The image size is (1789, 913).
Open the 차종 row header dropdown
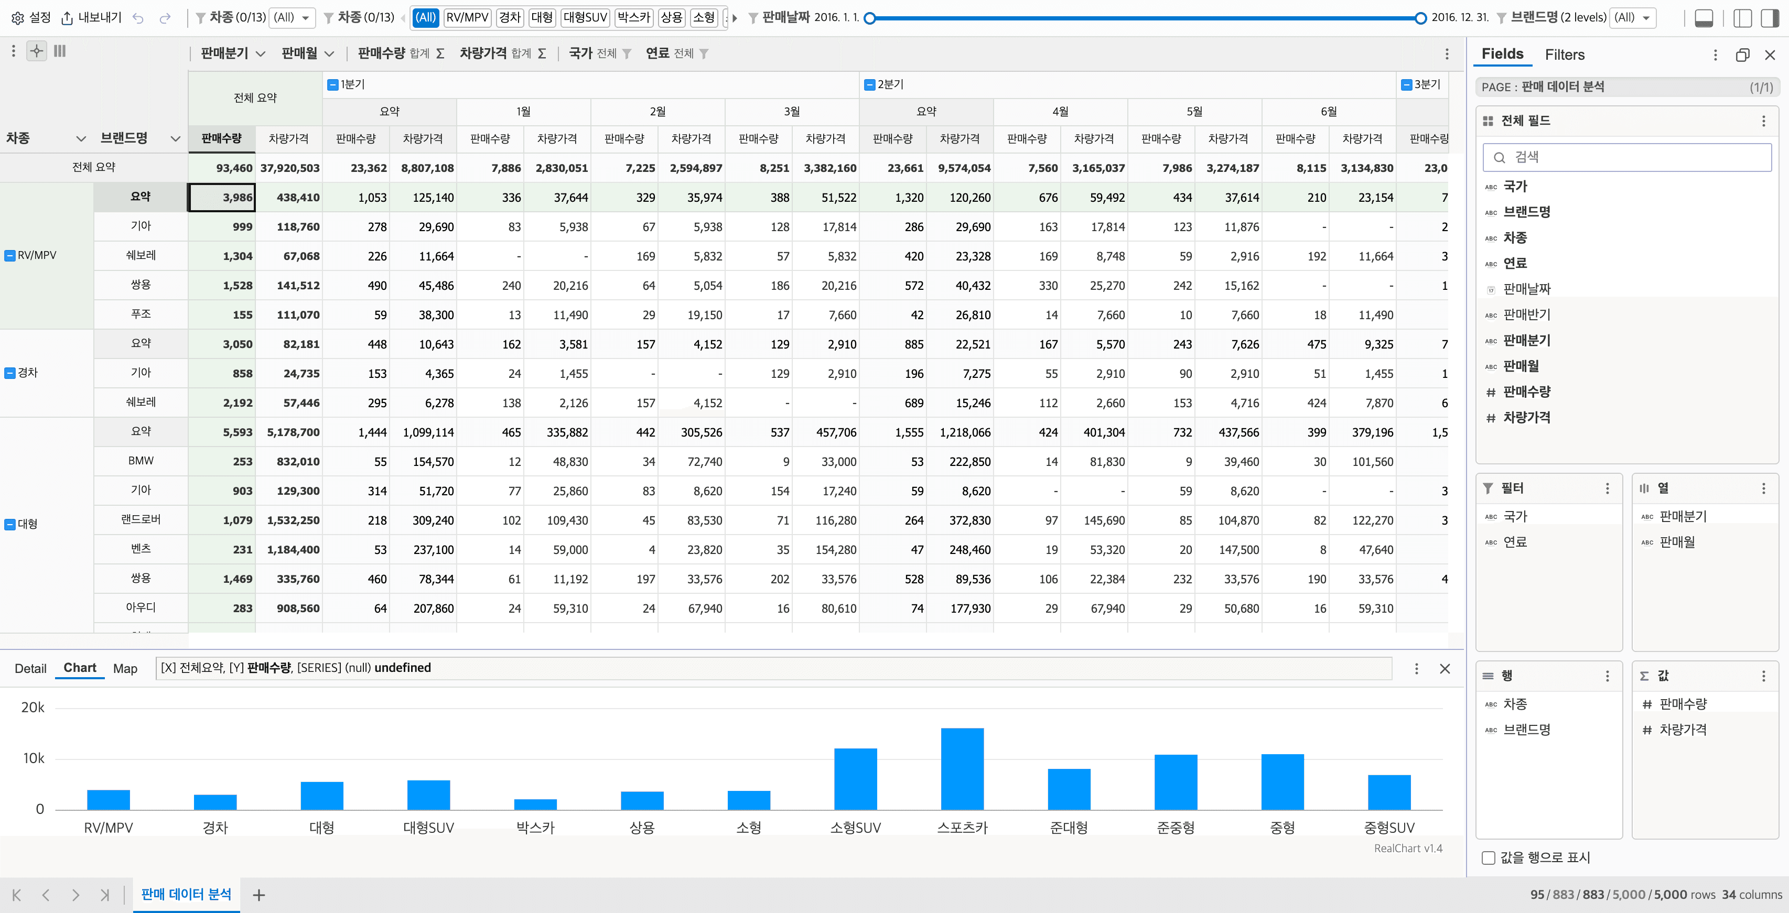point(81,138)
